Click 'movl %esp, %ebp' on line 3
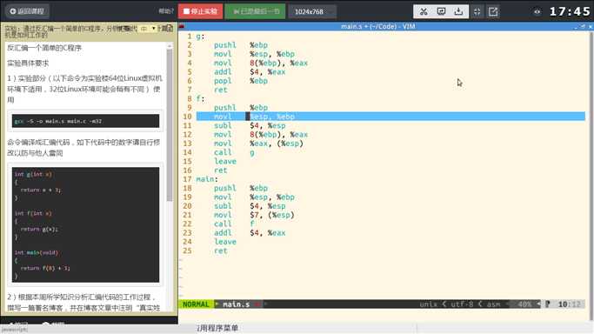Image resolution: width=594 pixels, height=334 pixels. (x=254, y=54)
